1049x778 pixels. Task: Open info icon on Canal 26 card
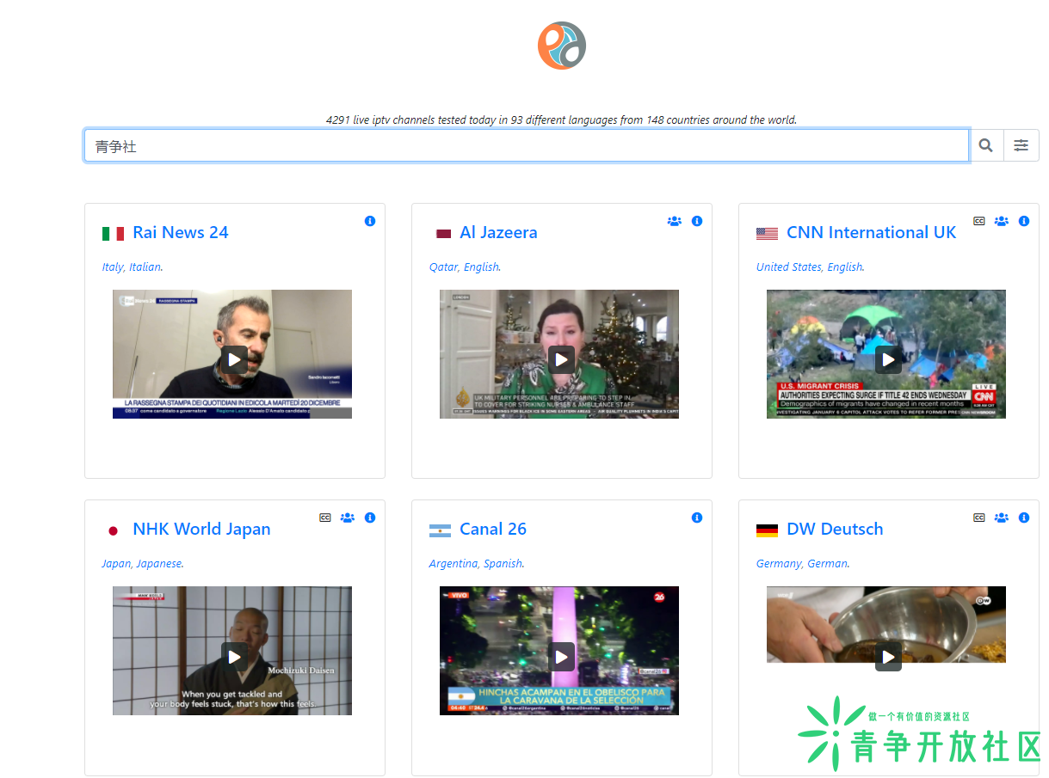click(697, 518)
